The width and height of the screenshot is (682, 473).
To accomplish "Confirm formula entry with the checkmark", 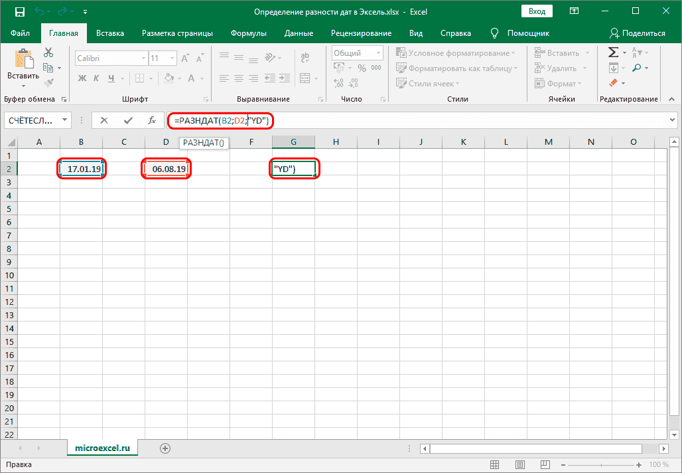I will tap(127, 120).
